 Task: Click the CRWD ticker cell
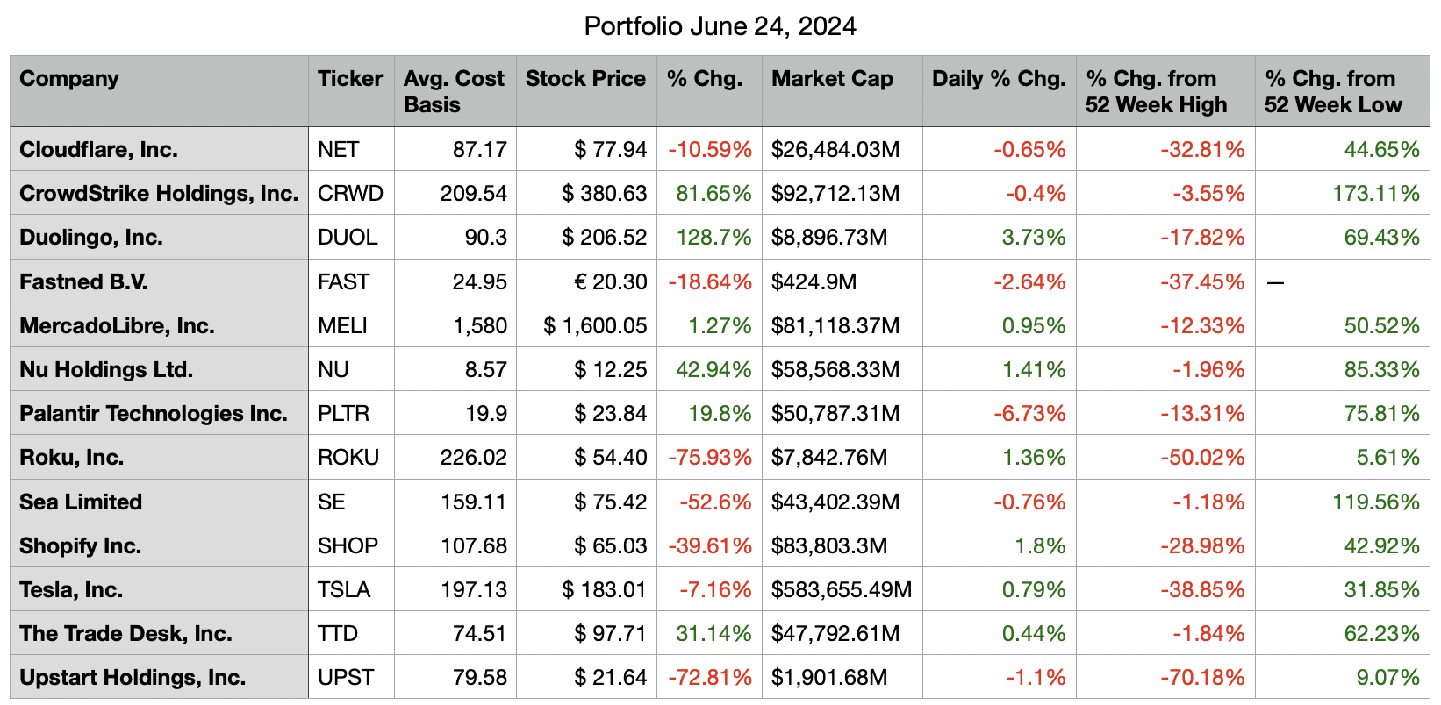coord(350,194)
